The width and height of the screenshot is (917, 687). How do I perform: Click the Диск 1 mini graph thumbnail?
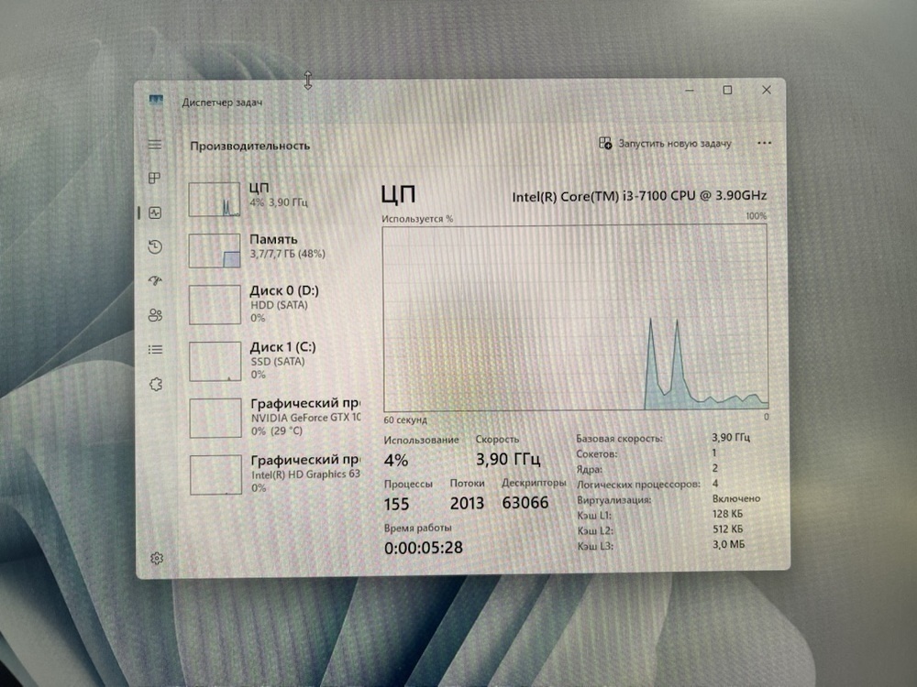215,361
